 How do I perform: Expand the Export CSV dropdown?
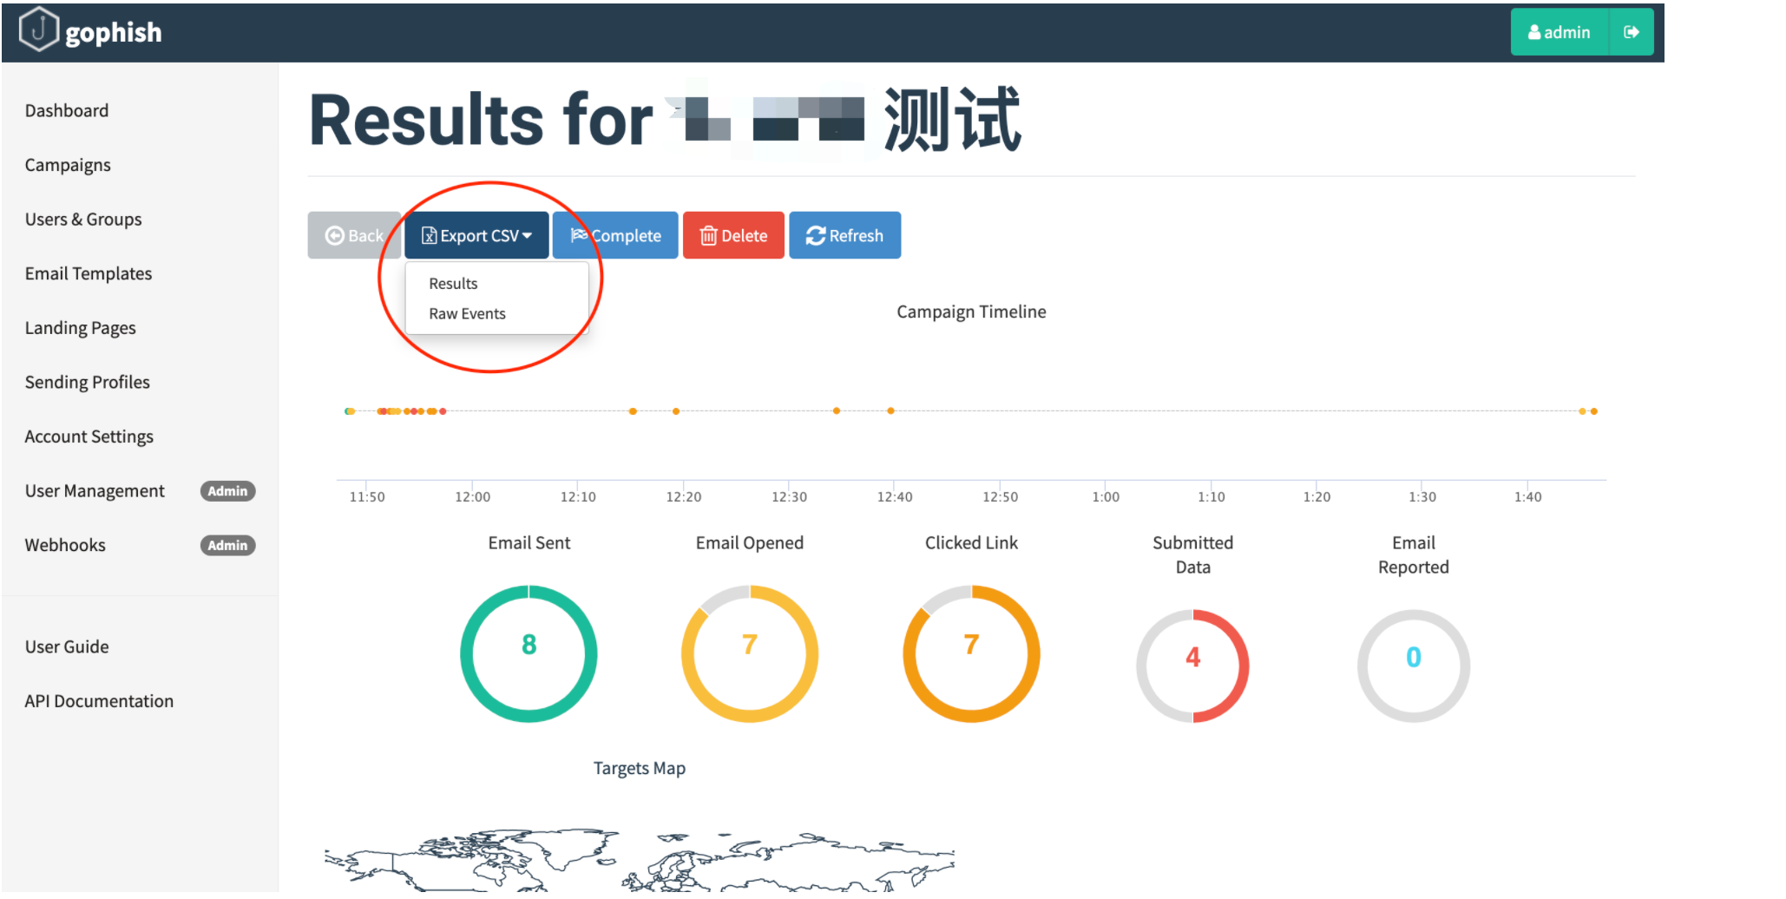click(x=476, y=236)
